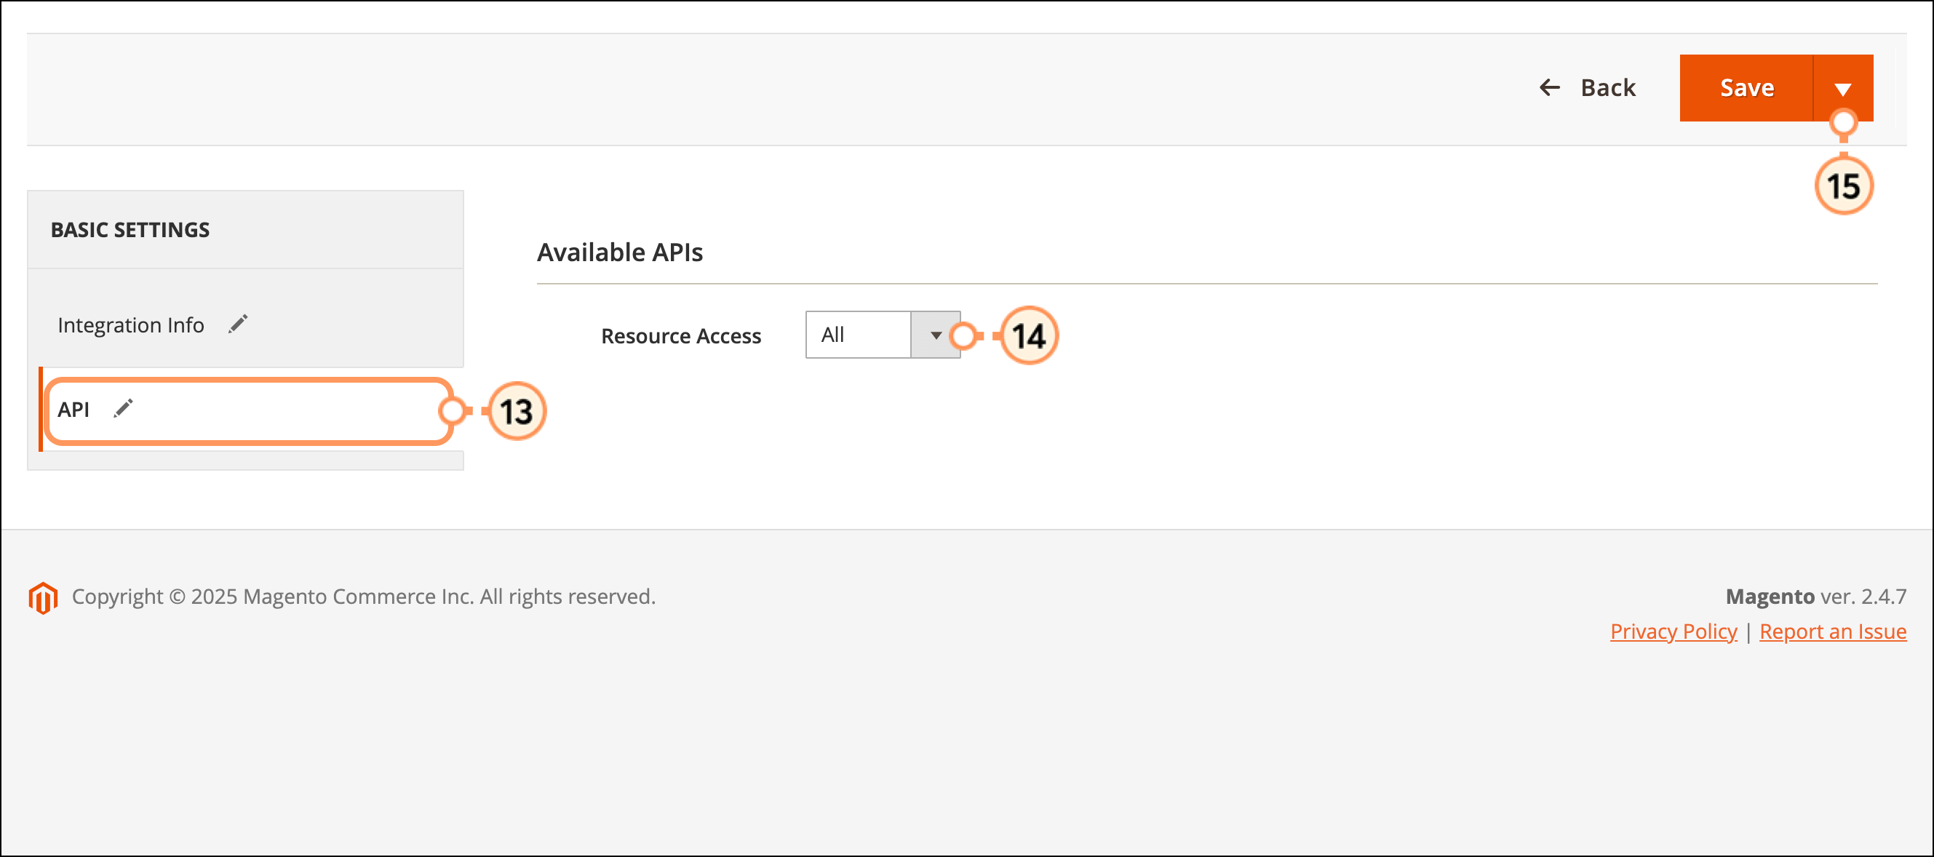
Task: Click the callout marker numbered 15
Action: 1843,186
